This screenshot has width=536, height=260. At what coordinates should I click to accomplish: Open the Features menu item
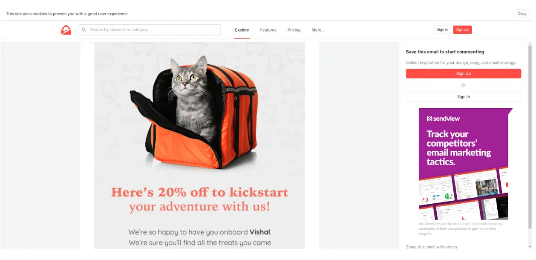click(268, 30)
